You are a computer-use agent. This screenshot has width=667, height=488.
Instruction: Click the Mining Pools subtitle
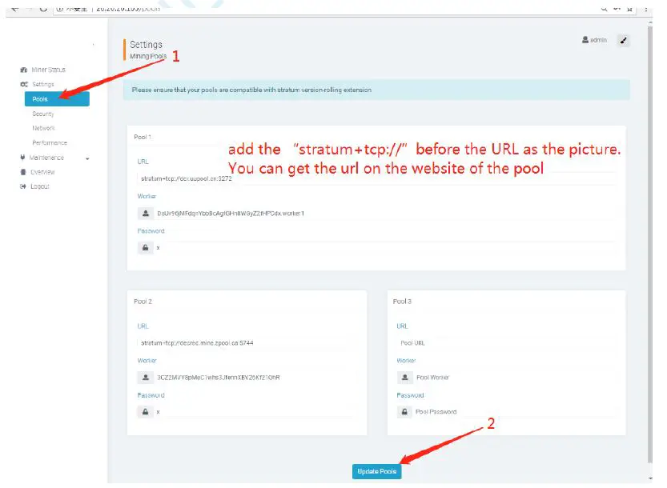(148, 56)
